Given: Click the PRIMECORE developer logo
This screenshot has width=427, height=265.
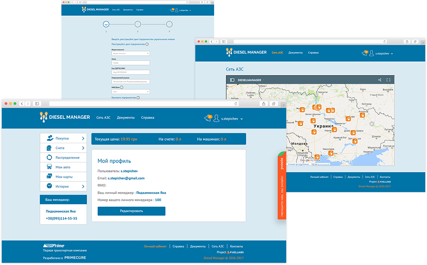Looking at the screenshot, I should click(75, 257).
